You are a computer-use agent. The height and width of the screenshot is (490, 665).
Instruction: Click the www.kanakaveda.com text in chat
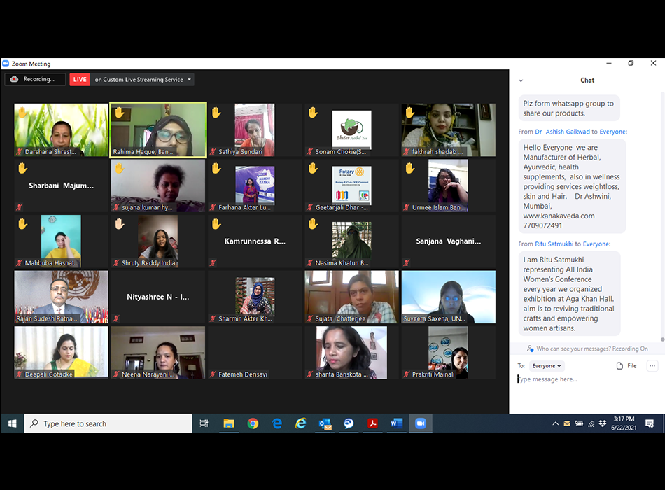click(x=559, y=216)
